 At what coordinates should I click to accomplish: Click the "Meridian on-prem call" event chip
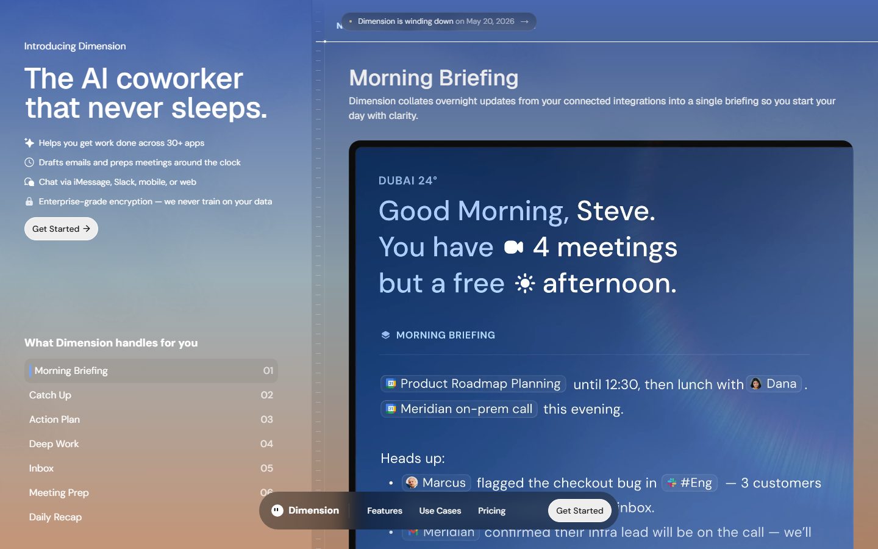coord(459,409)
